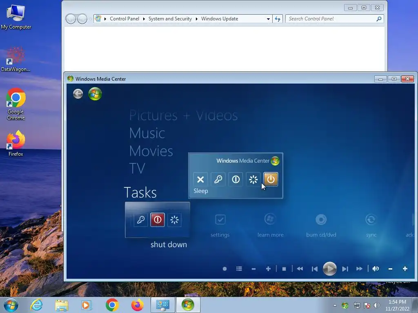Click the Media Center back arrow button
The width and height of the screenshot is (418, 313).
78,94
